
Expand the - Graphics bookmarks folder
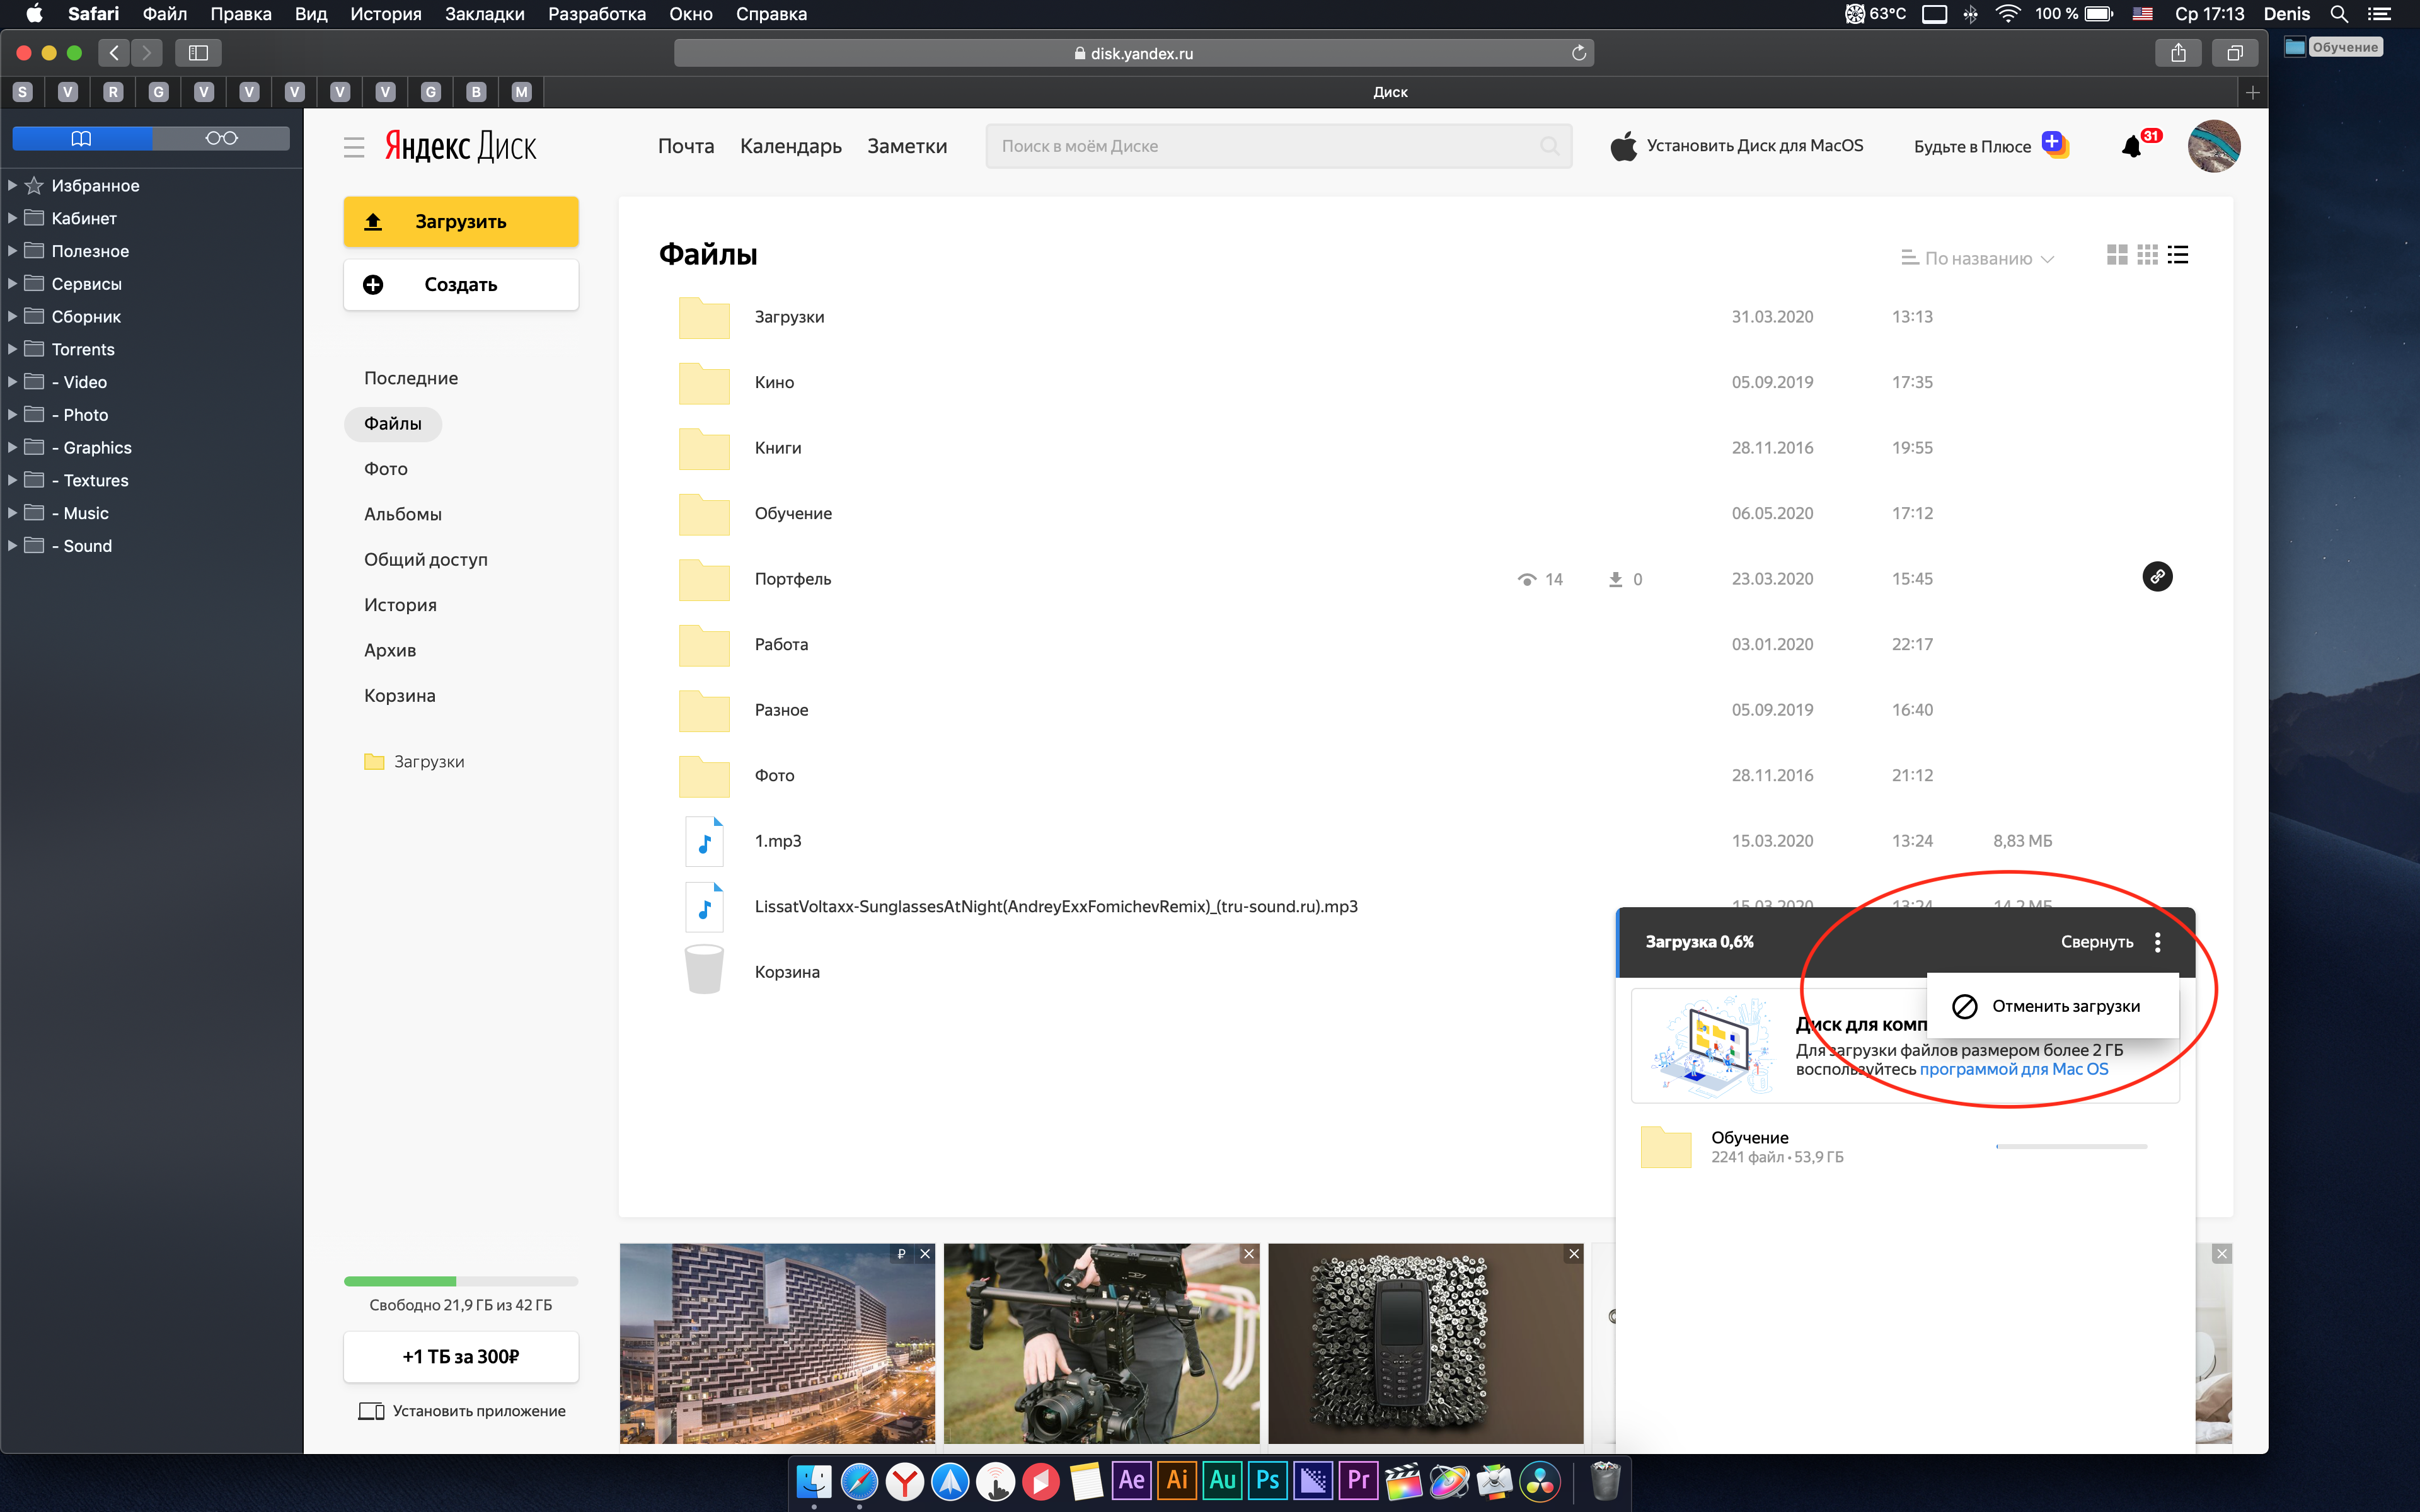pos(12,447)
